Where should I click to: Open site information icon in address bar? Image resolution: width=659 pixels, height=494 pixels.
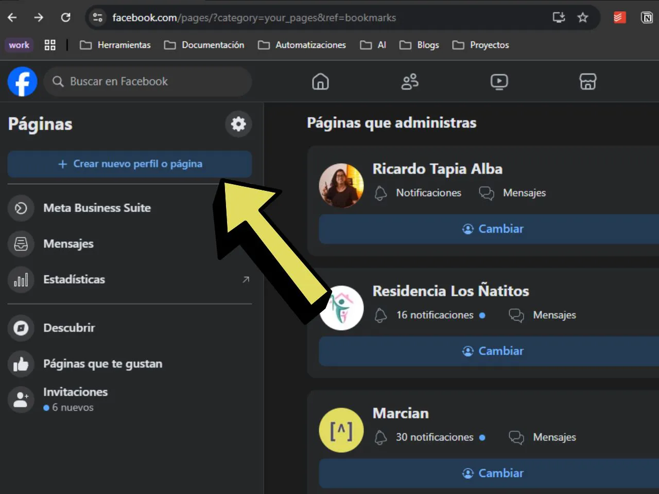pos(97,17)
